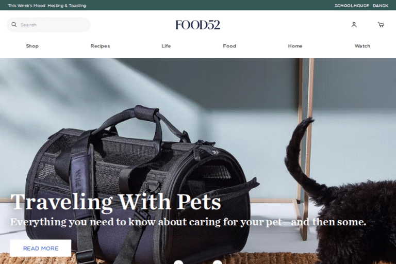The height and width of the screenshot is (264, 396).
Task: Click the hero subtitle about pet care
Action: [x=188, y=222]
